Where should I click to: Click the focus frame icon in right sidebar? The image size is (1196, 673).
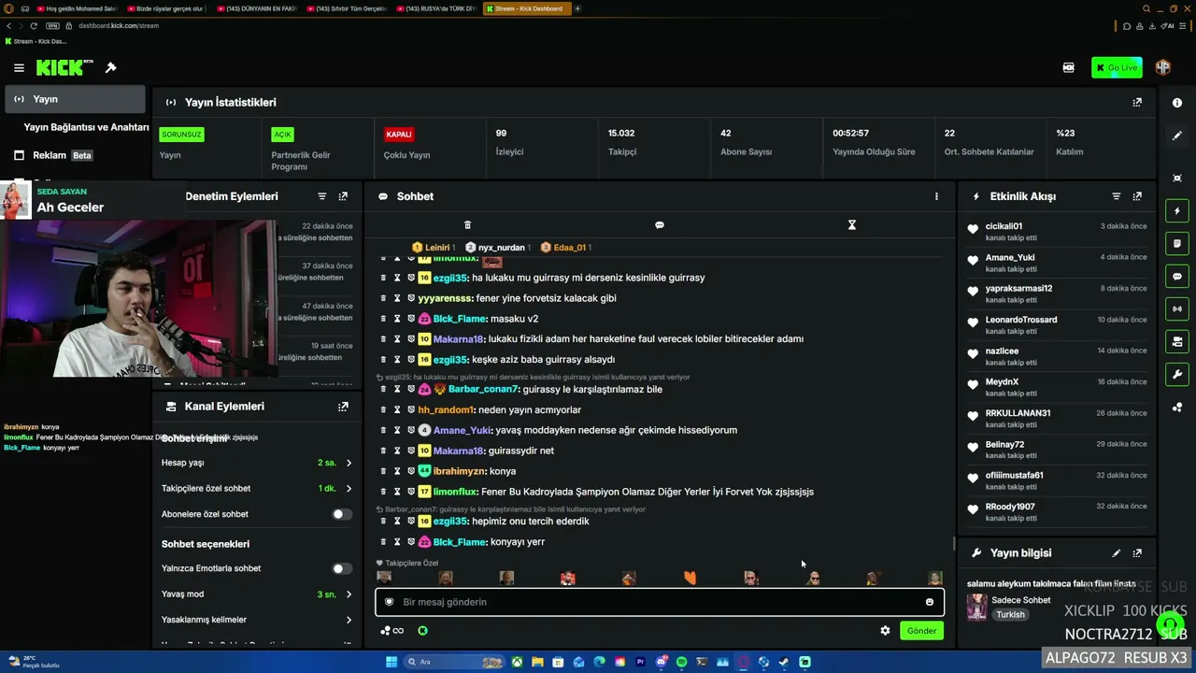pos(1177,178)
